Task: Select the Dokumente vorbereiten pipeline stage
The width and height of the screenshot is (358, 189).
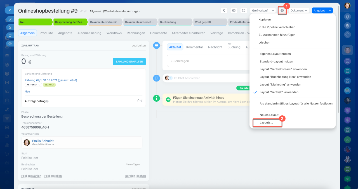Action: [x=105, y=22]
